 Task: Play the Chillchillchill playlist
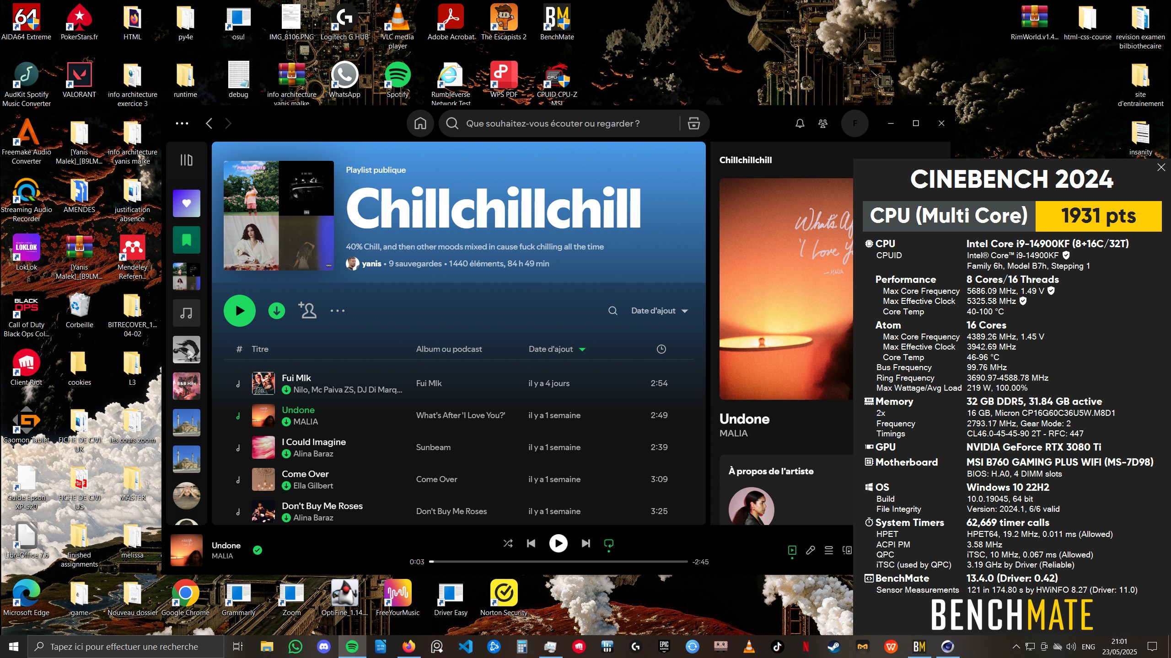tap(240, 311)
